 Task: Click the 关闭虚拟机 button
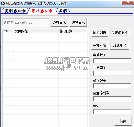(x=120, y=33)
